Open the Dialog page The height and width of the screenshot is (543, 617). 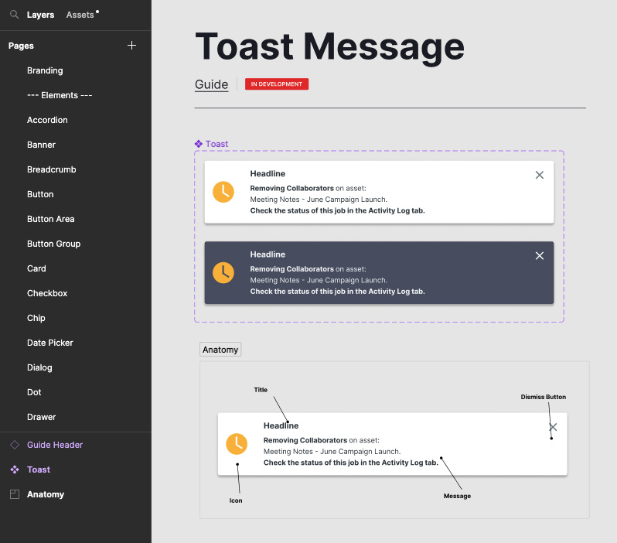click(x=39, y=367)
